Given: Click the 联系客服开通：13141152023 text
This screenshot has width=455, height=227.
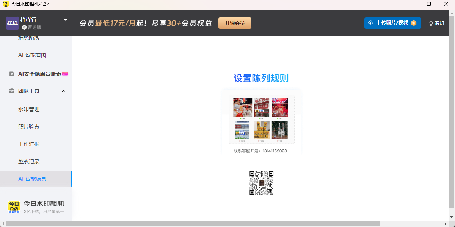Looking at the screenshot, I should pyautogui.click(x=260, y=151).
